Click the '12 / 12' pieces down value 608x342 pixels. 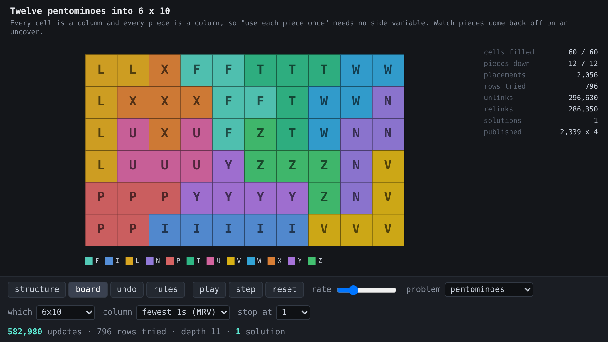583,64
